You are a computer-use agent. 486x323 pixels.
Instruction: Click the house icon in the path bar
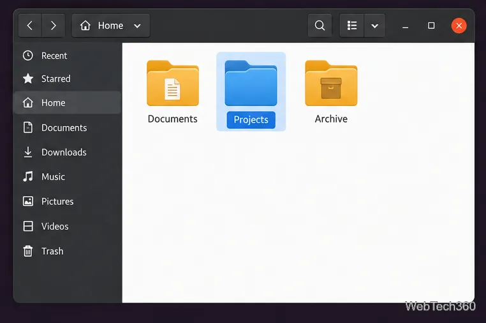pos(85,26)
